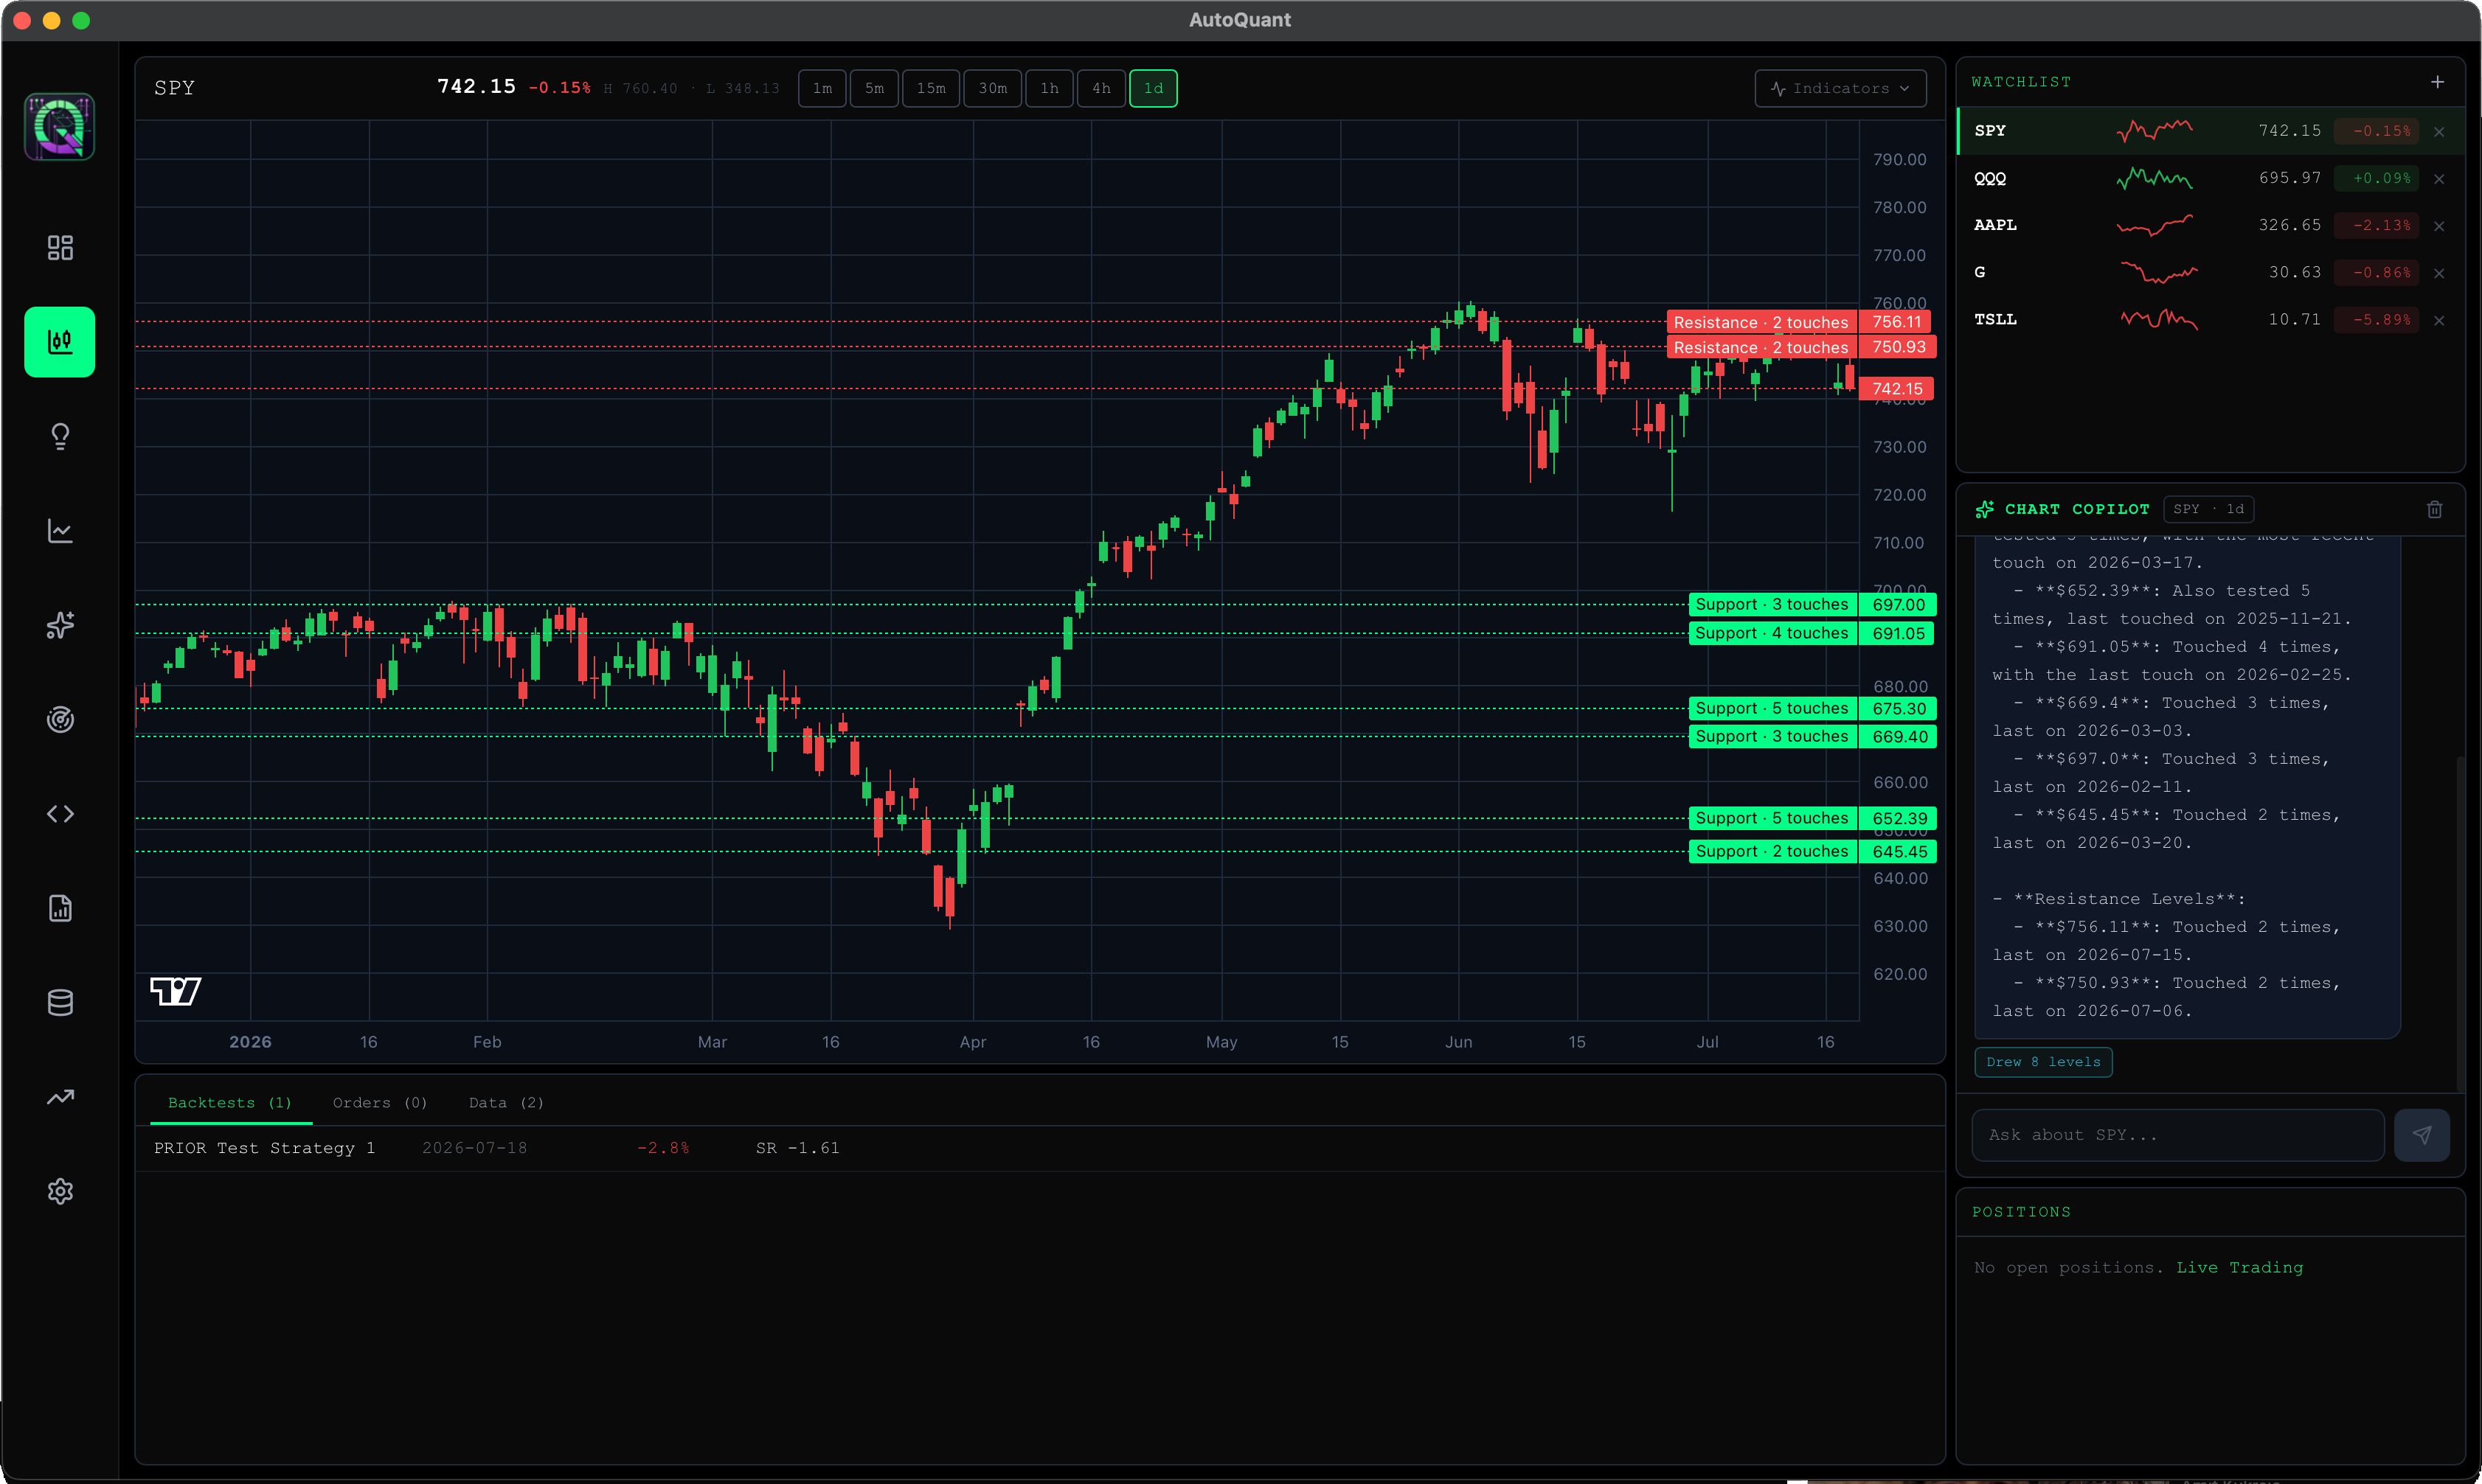Click the AutoQuant logo icon
Viewport: 2482px width, 1484px height.
pyautogui.click(x=60, y=127)
